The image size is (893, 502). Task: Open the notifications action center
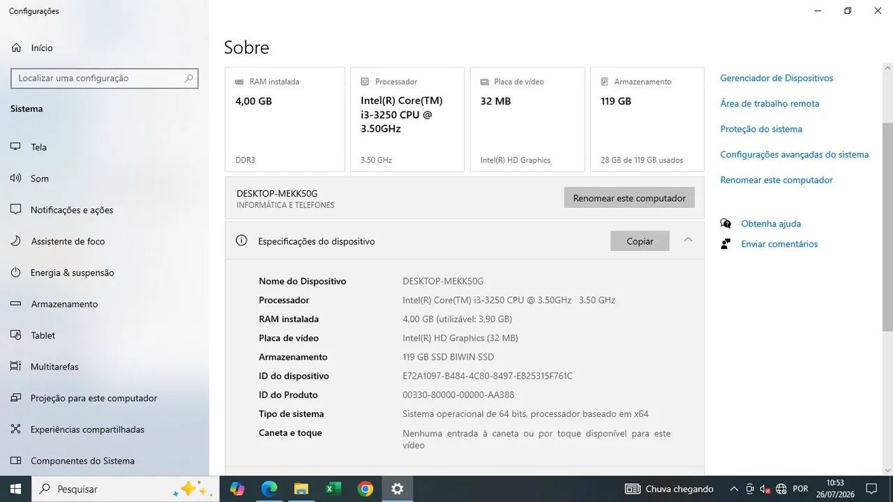click(x=871, y=489)
